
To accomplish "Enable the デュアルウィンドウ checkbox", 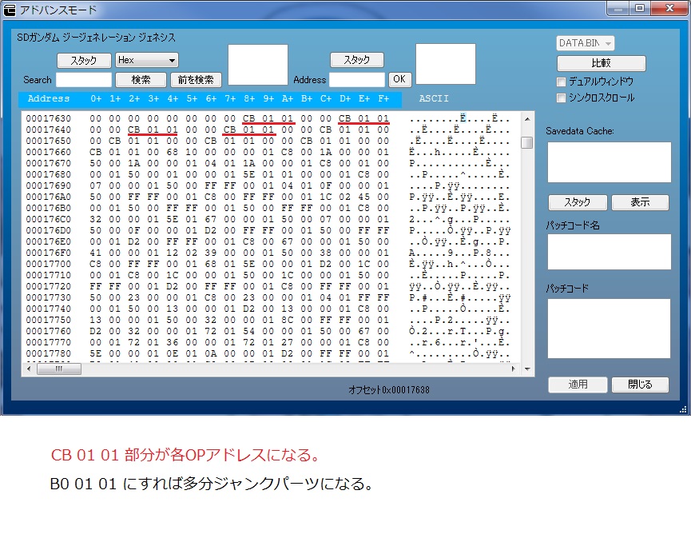I will click(562, 82).
